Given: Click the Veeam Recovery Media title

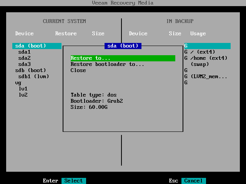Looking at the screenshot, I should click(123, 3).
